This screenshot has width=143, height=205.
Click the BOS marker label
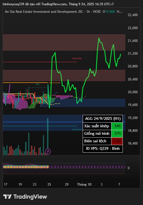pyautogui.click(x=38, y=84)
